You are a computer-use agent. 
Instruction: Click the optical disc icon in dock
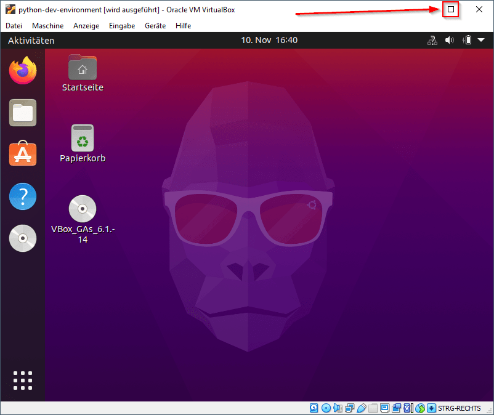coord(23,238)
